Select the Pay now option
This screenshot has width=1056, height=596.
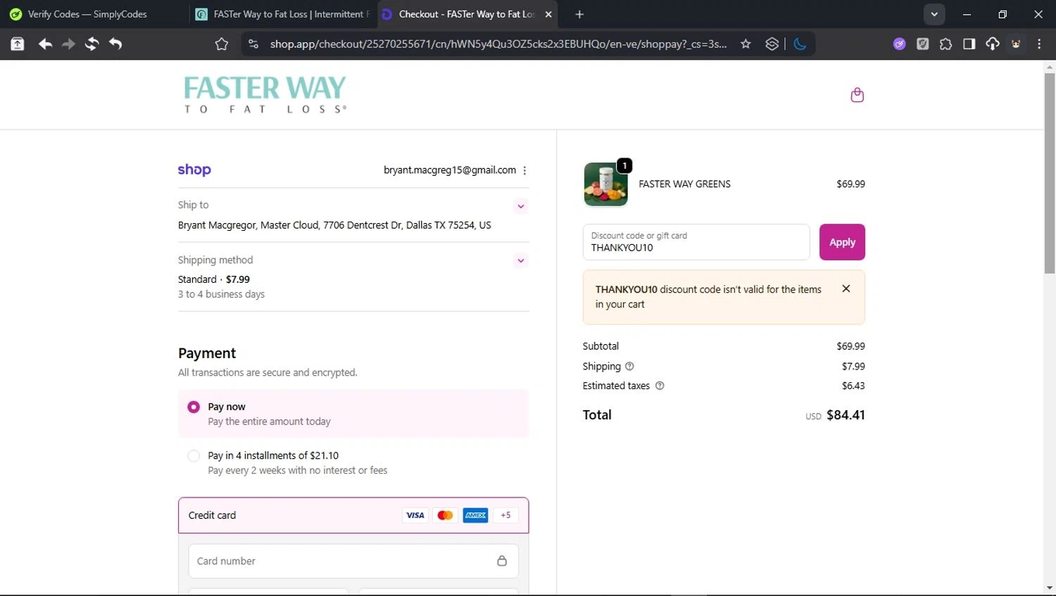click(x=353, y=414)
